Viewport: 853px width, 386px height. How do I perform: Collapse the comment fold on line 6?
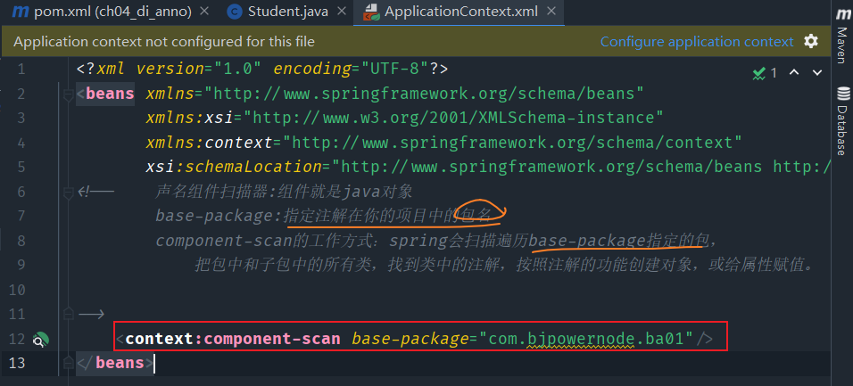point(68,192)
